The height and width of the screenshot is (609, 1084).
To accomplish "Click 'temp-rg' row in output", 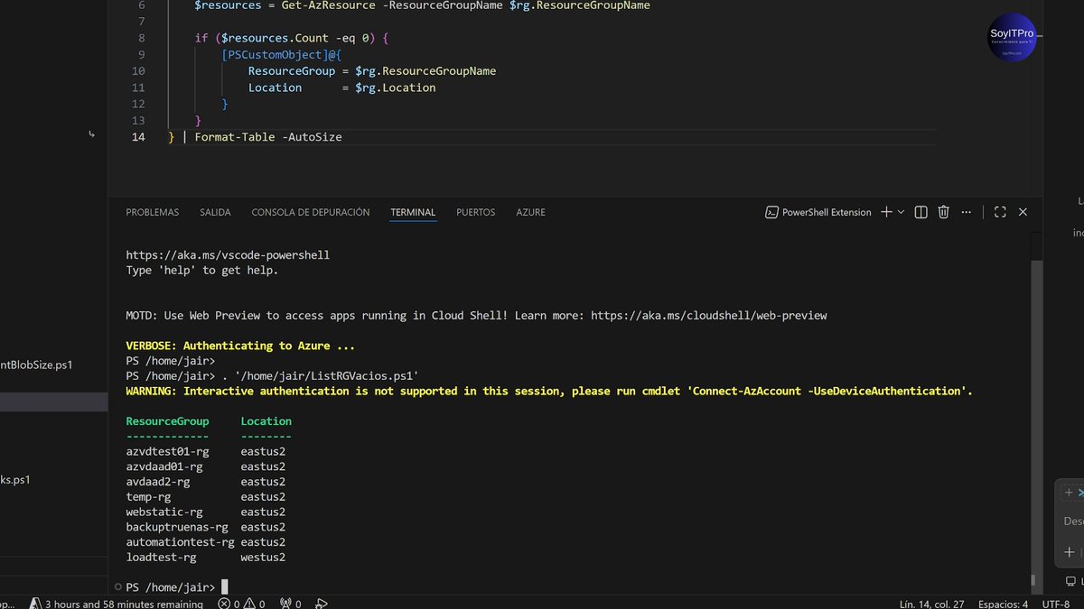I will point(148,497).
